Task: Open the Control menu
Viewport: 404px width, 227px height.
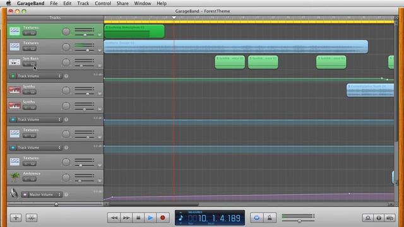Action: click(103, 3)
